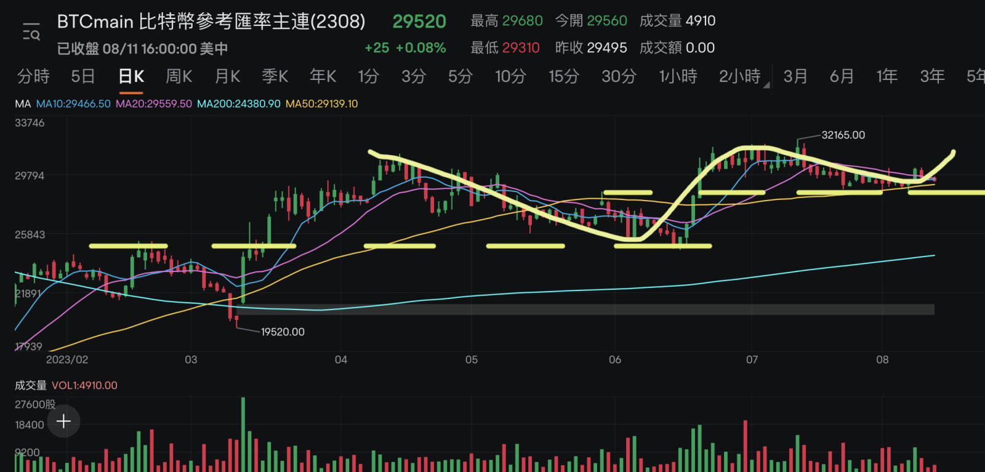The width and height of the screenshot is (985, 472).
Task: Expand the 2小時 interval dropdown arrow
Action: 766,85
